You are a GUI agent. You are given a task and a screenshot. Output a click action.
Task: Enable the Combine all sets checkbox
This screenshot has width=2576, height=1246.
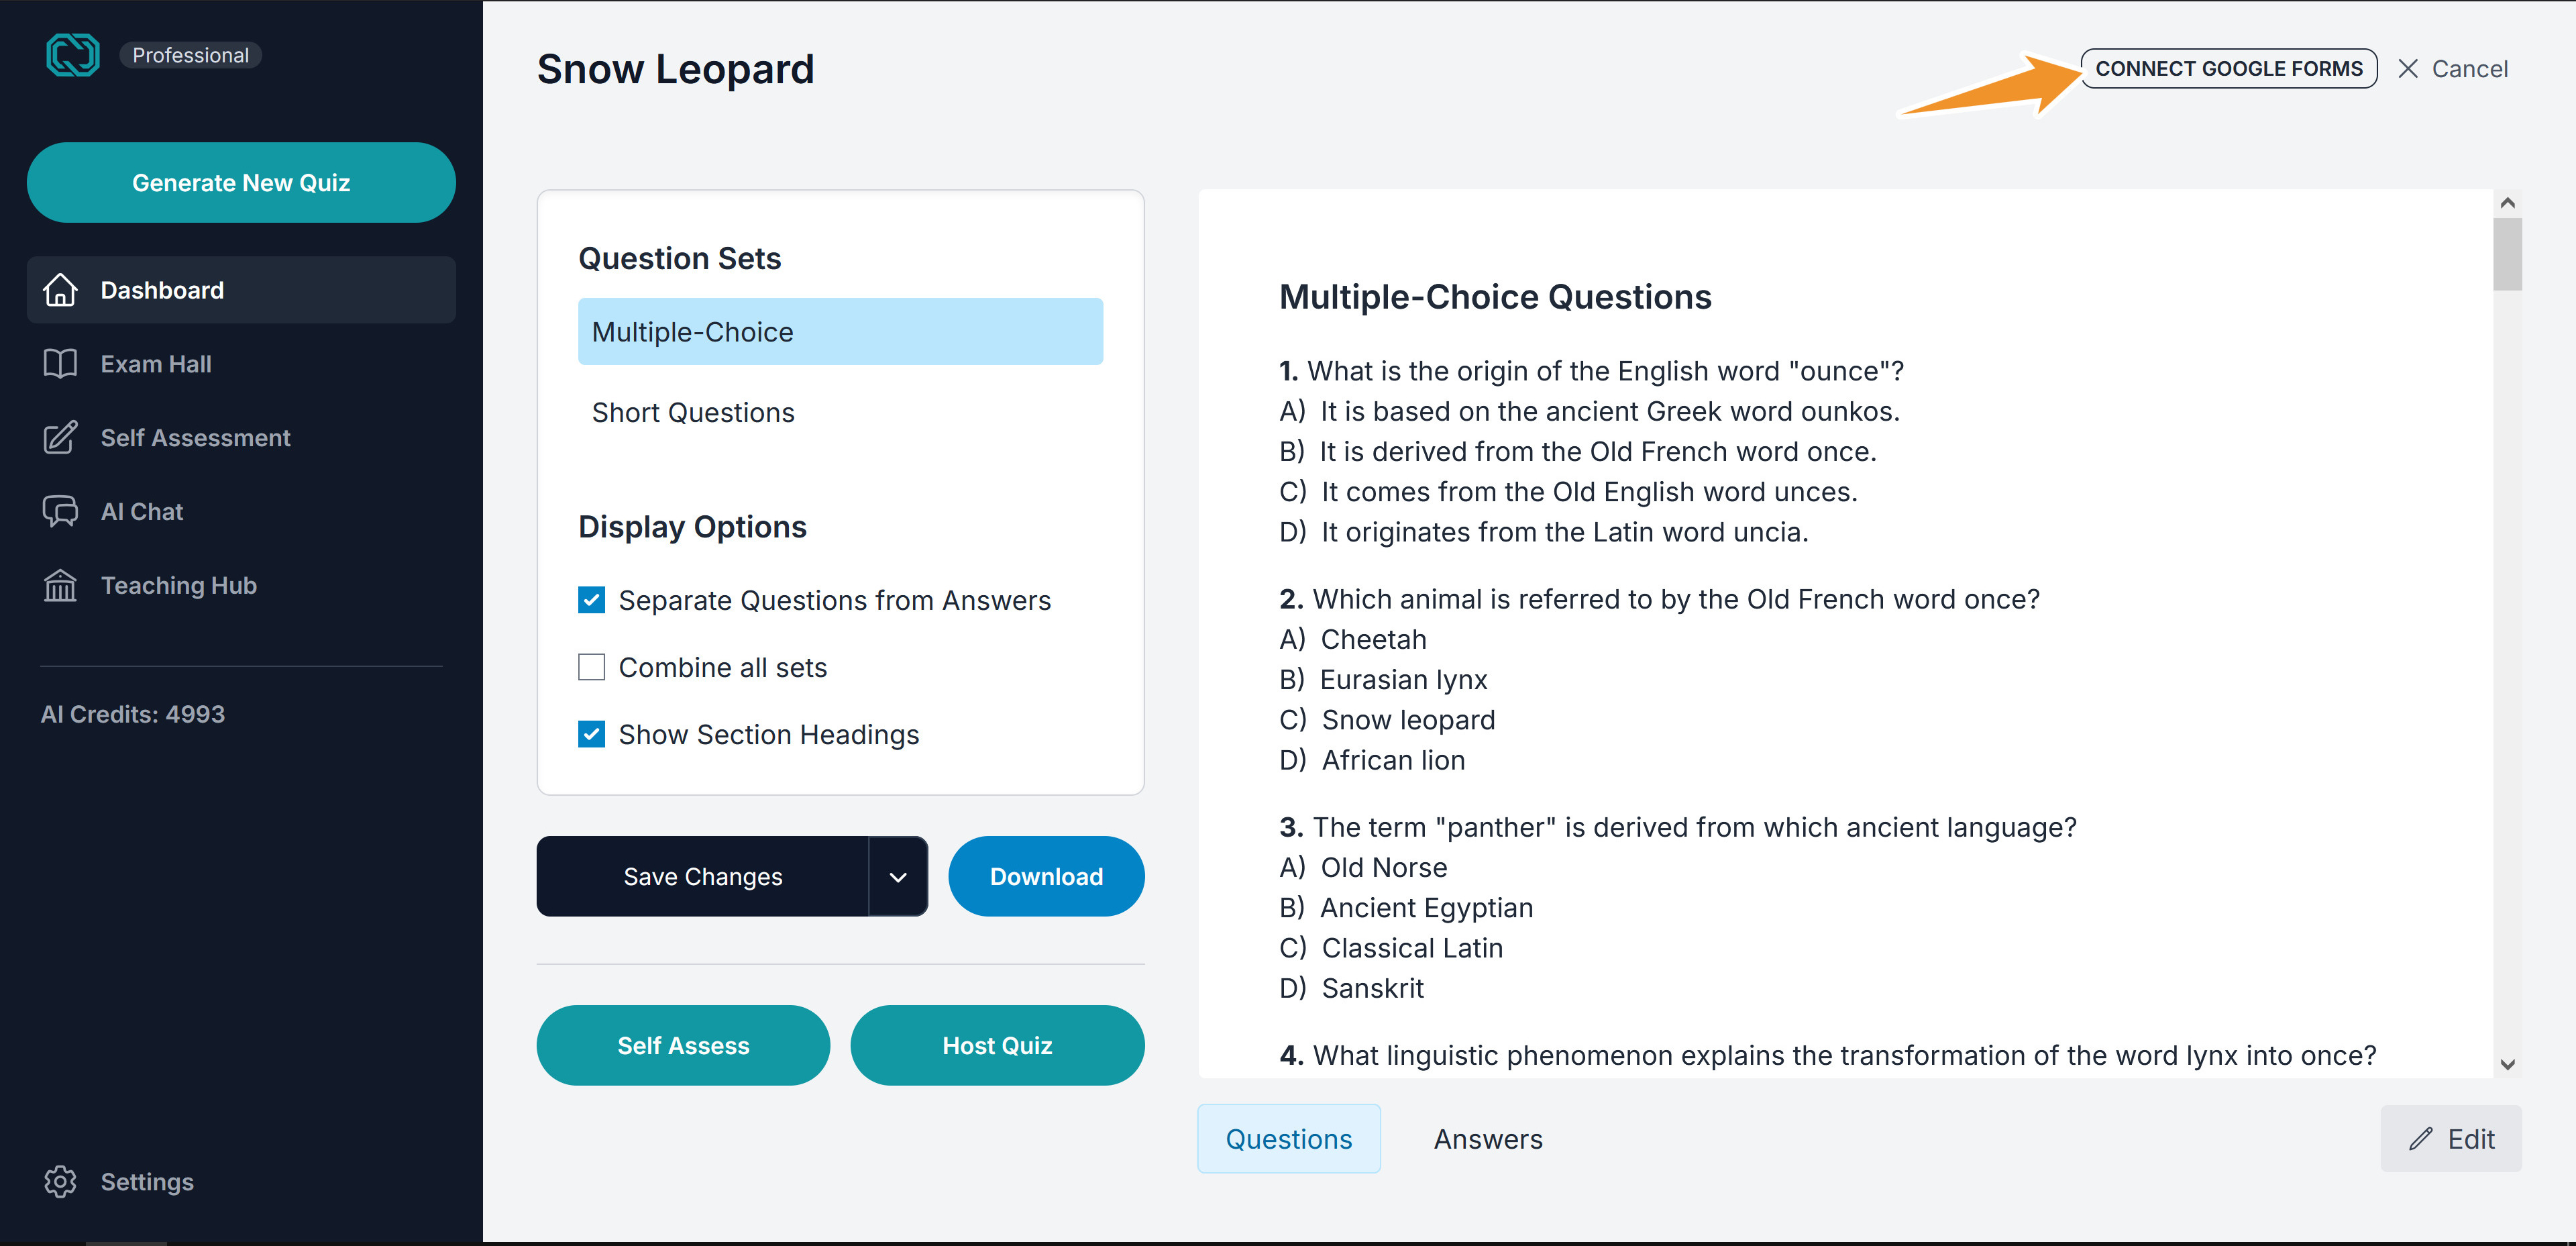point(591,667)
